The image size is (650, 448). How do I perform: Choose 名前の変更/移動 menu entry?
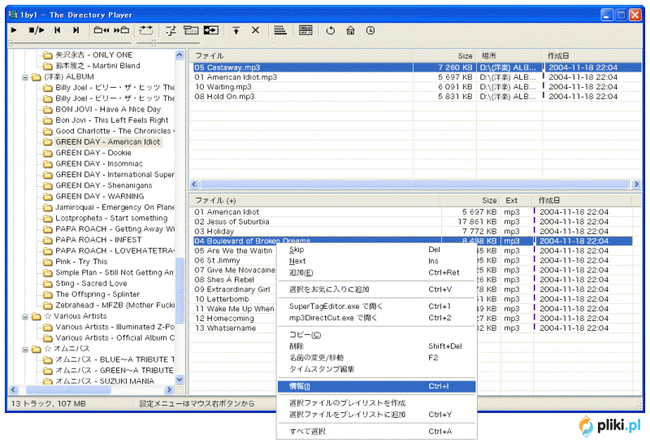tap(376, 358)
